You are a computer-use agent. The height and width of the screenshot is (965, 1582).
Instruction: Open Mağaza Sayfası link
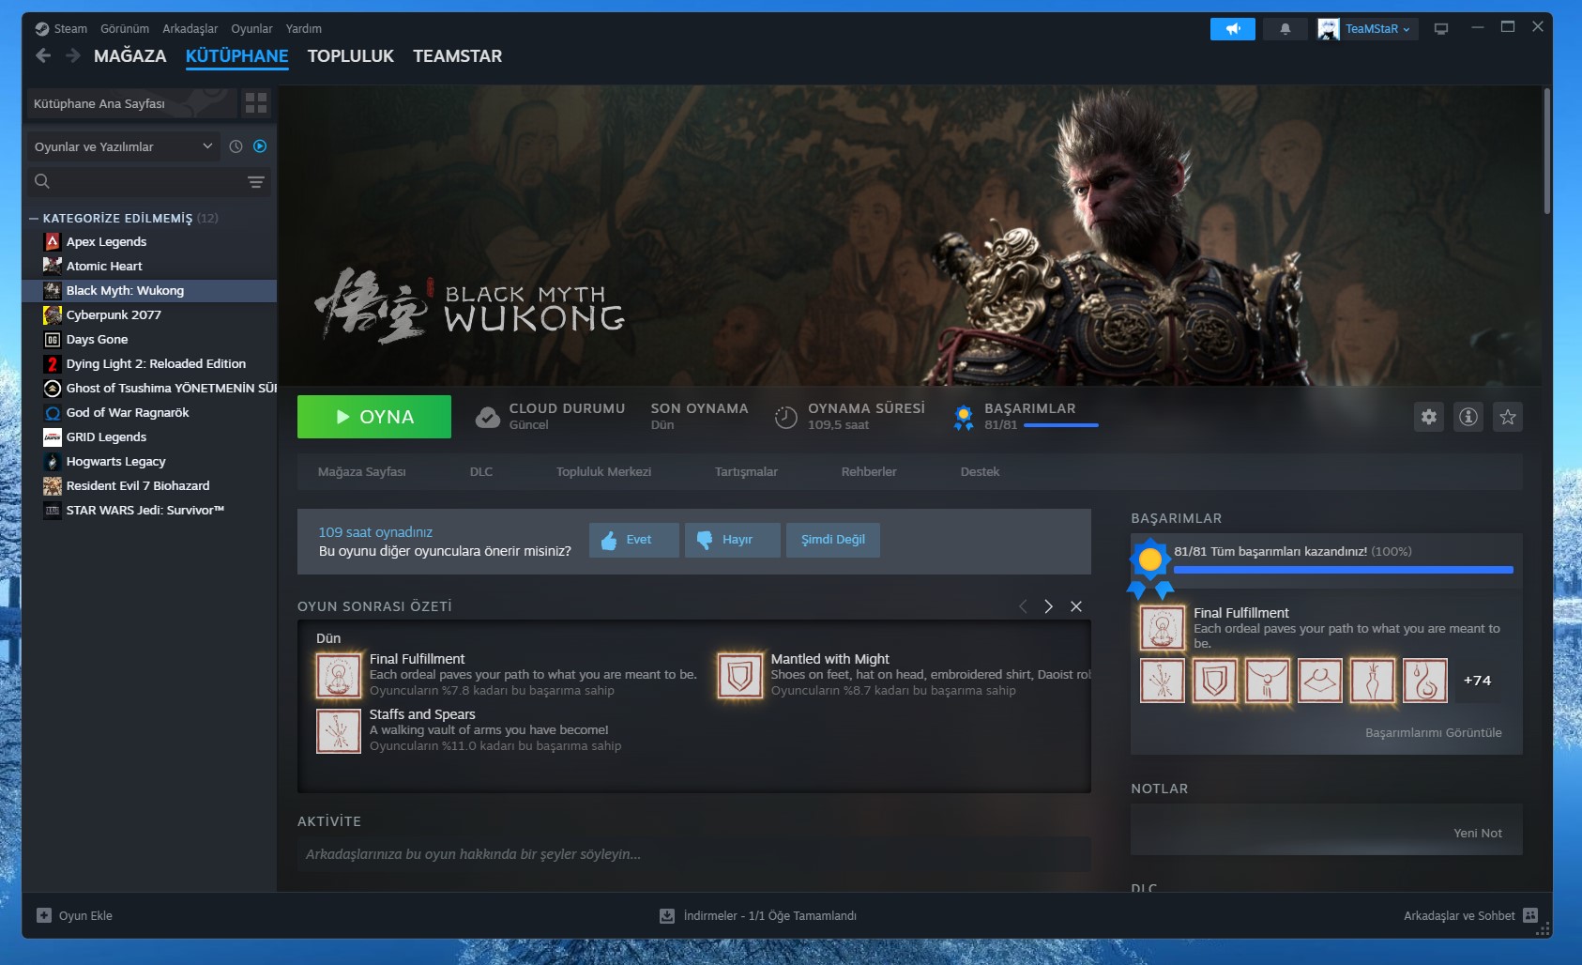[361, 471]
